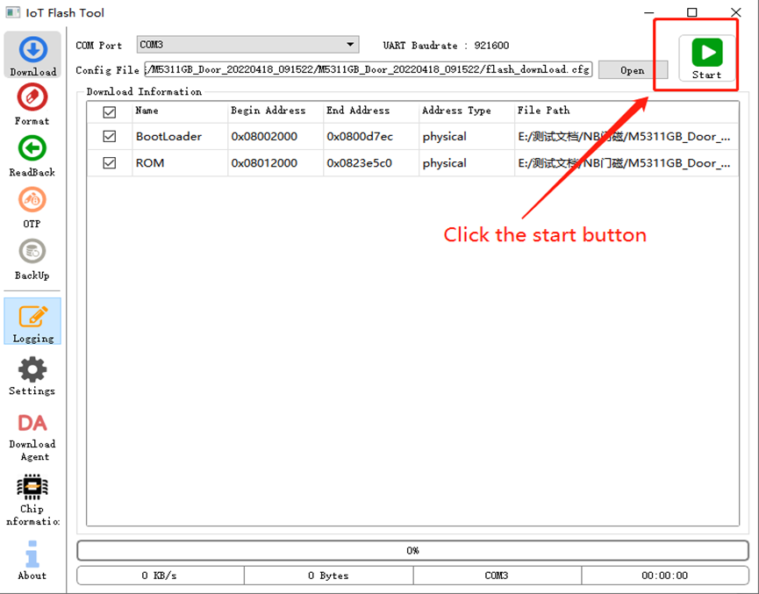The image size is (759, 594).
Task: Click the 00:00:00 elapsed timer
Action: click(x=664, y=576)
